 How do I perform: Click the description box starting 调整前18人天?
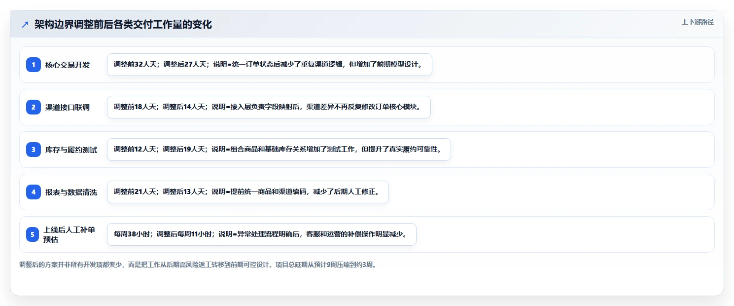pyautogui.click(x=269, y=107)
